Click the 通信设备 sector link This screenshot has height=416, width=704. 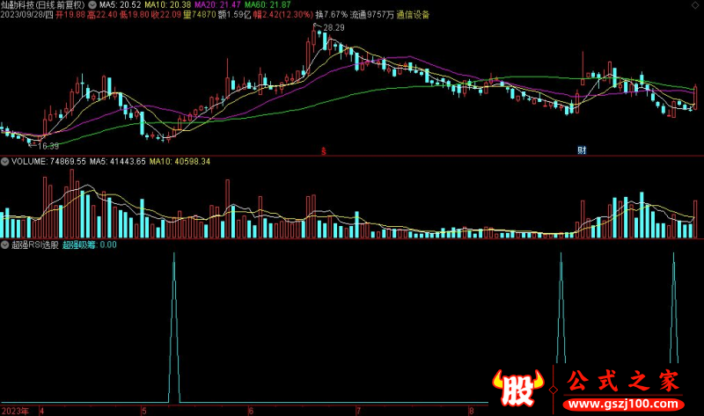point(413,15)
